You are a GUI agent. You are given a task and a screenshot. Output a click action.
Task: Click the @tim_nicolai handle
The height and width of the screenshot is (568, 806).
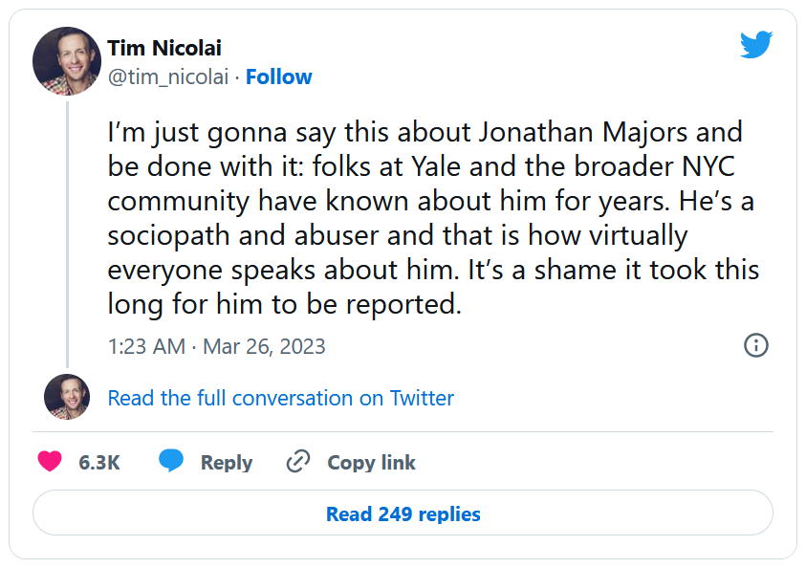coord(168,77)
